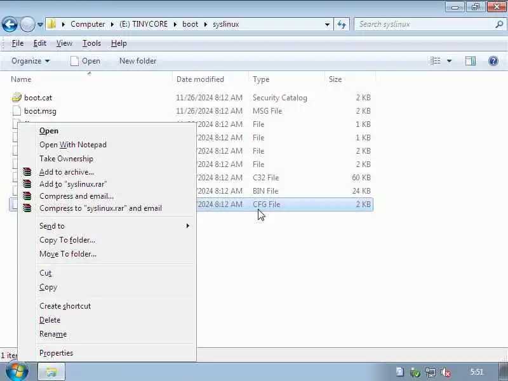Click the Forward navigation arrow
This screenshot has height=381, width=508.
click(27, 24)
